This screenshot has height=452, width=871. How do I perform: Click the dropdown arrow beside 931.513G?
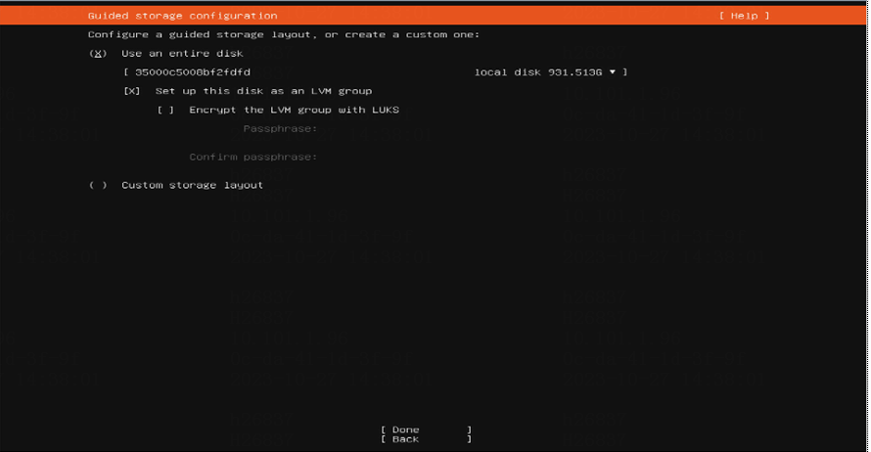tap(612, 72)
